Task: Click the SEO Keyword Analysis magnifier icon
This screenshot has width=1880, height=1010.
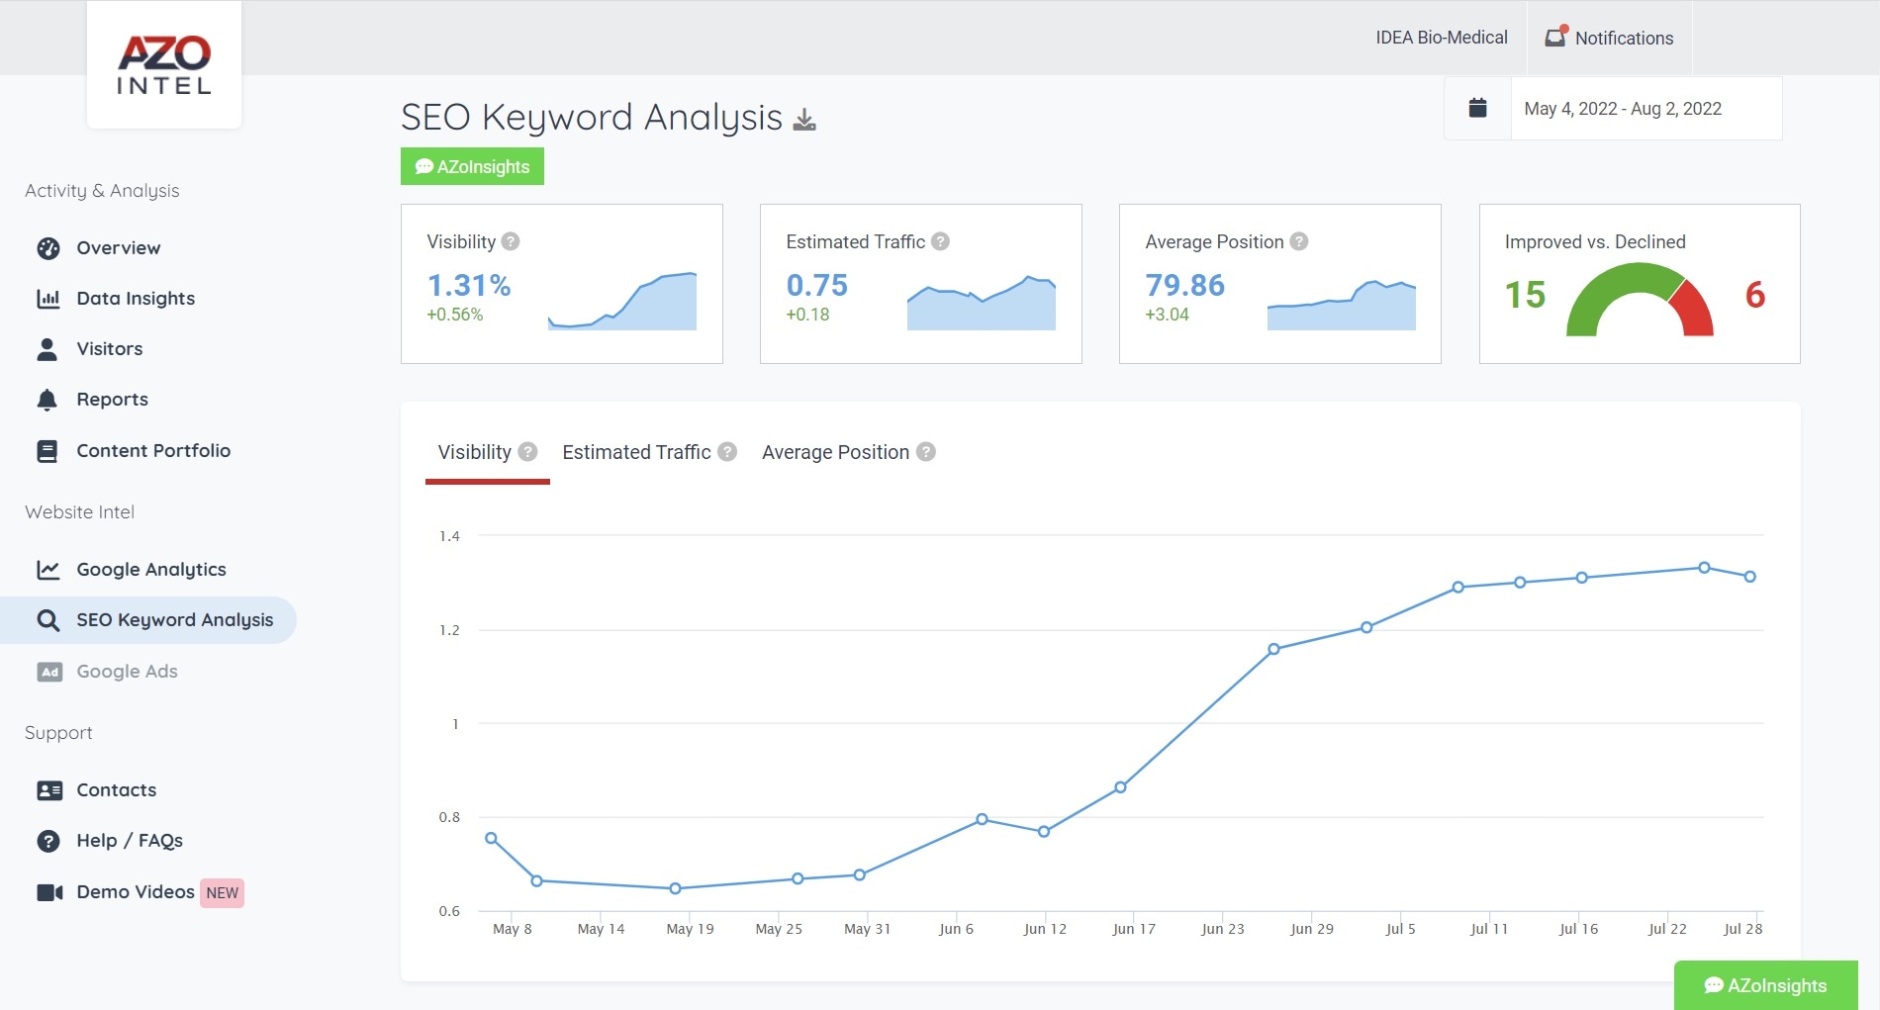Action: click(x=47, y=620)
